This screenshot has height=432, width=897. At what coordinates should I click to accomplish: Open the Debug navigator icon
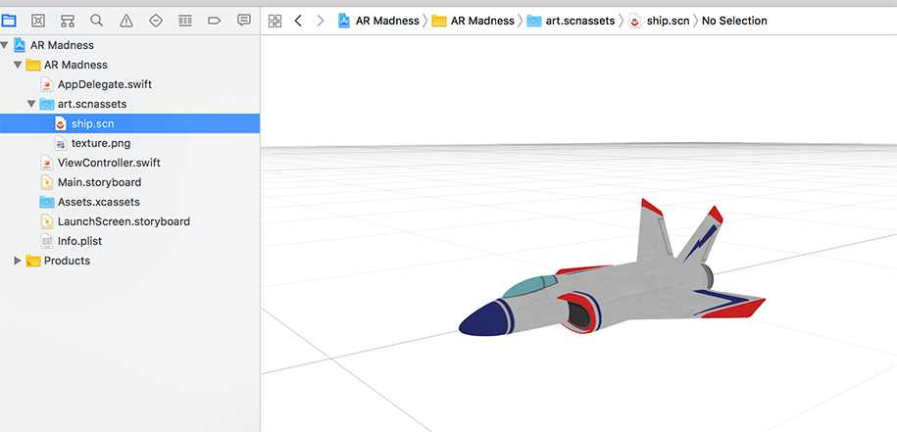point(184,22)
